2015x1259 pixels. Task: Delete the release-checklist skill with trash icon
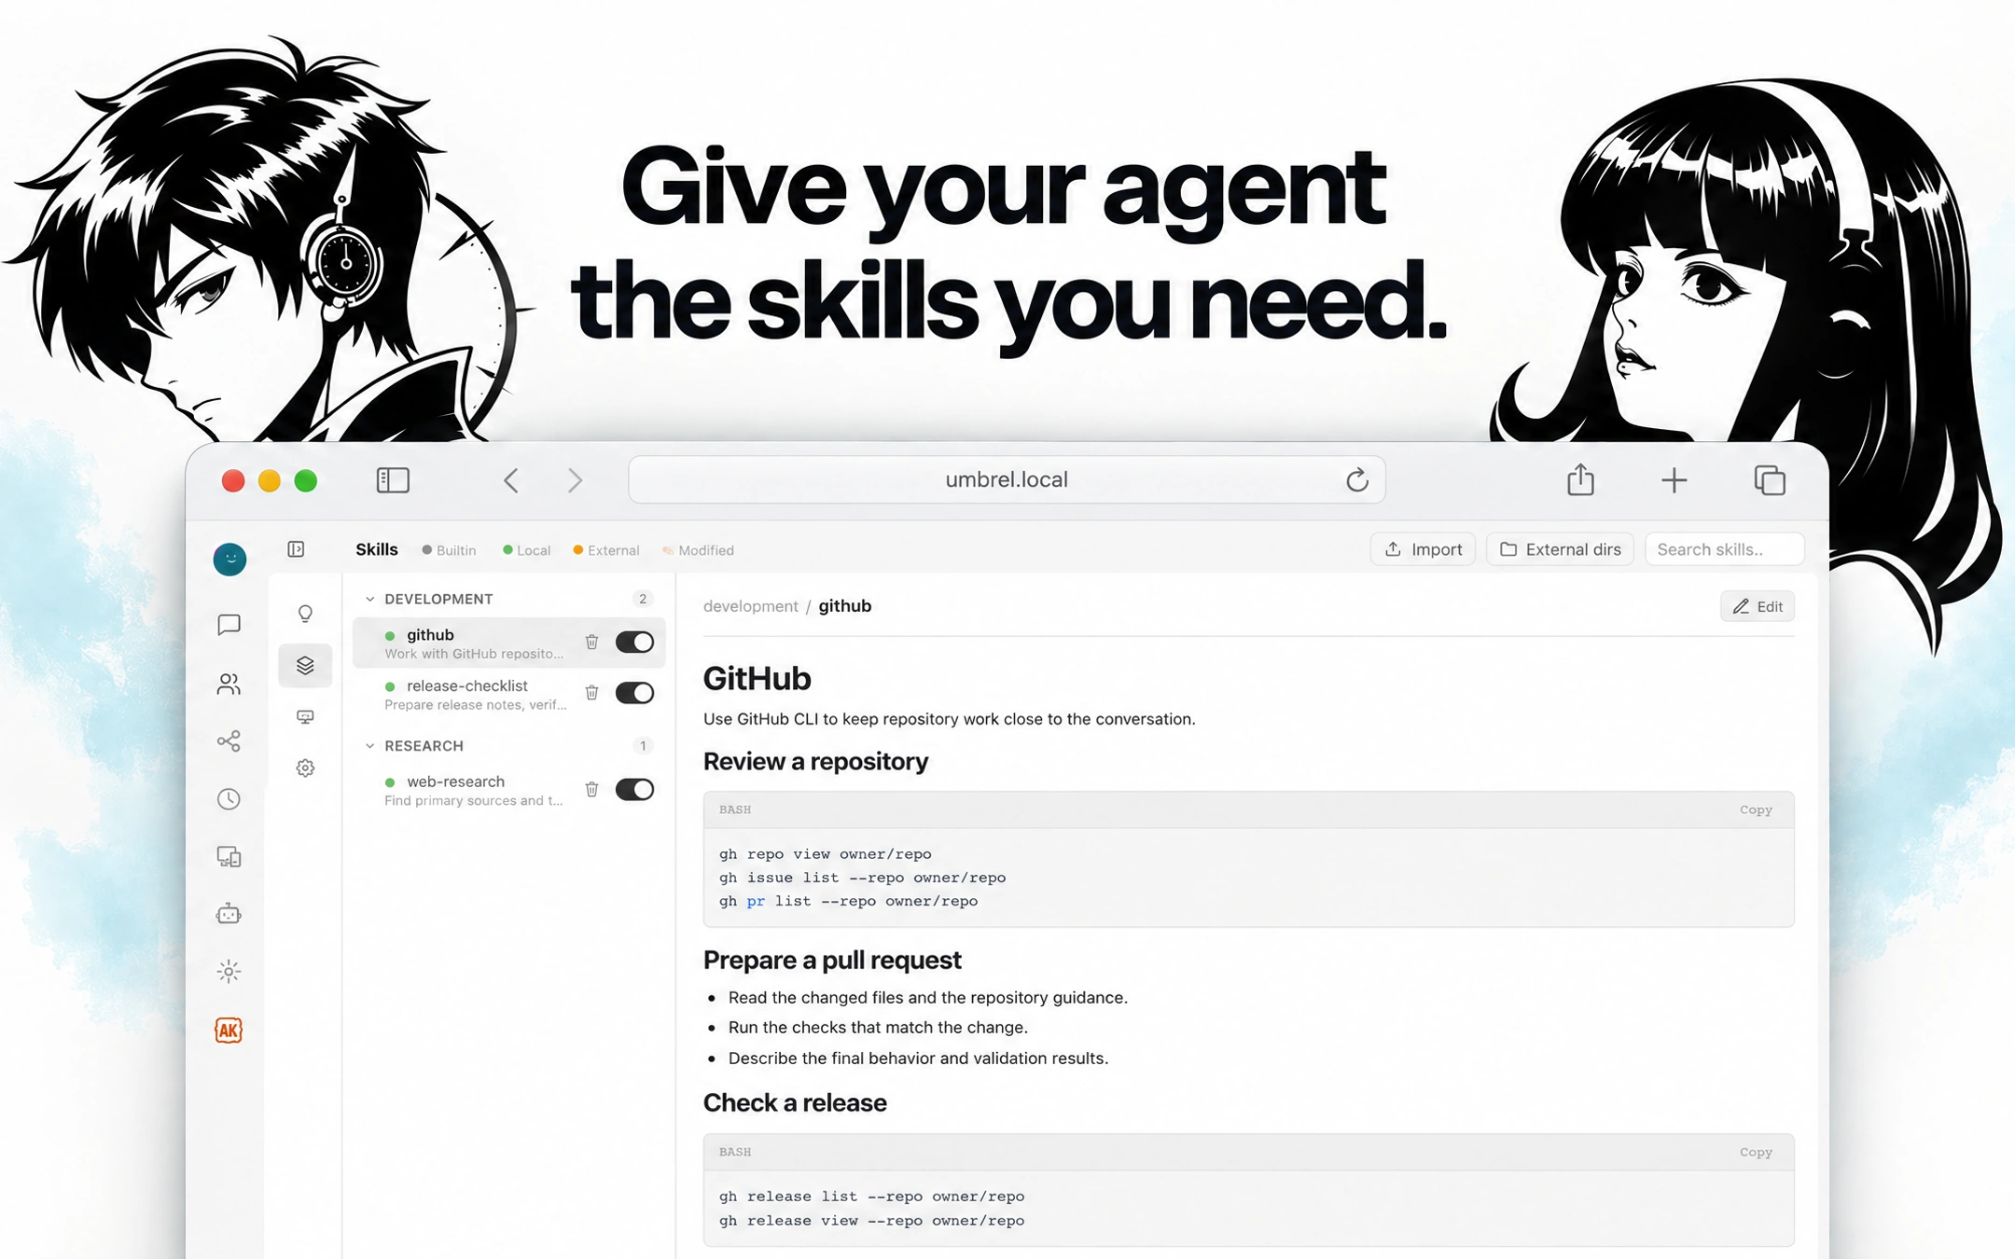(591, 693)
